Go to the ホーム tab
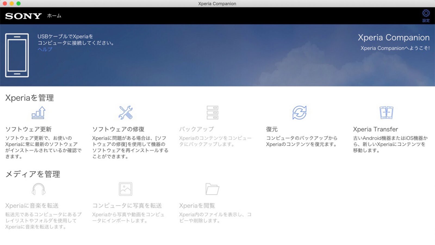435x245 pixels. coord(54,16)
